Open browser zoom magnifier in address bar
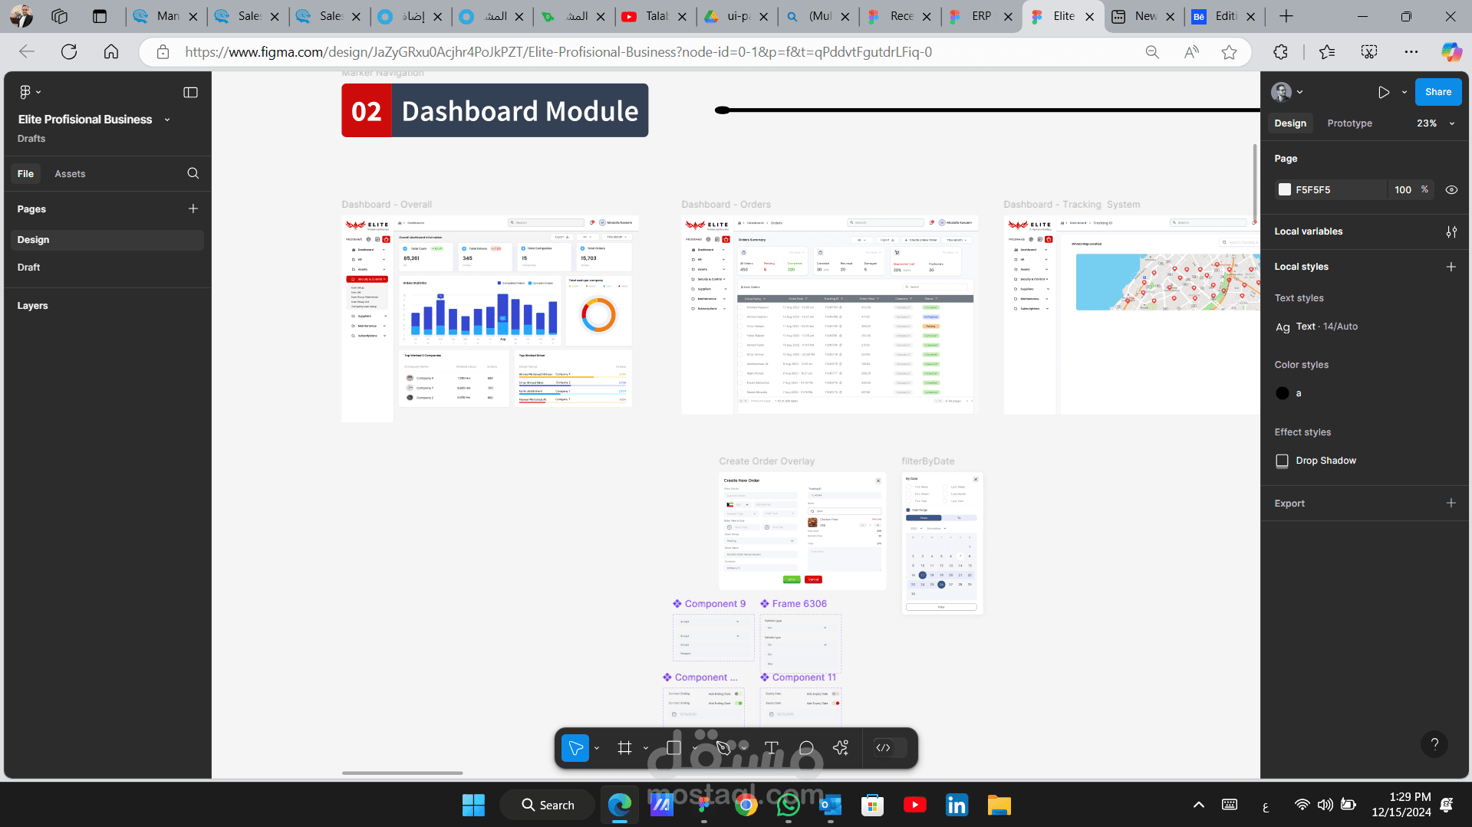The width and height of the screenshot is (1472, 827). 1152,52
